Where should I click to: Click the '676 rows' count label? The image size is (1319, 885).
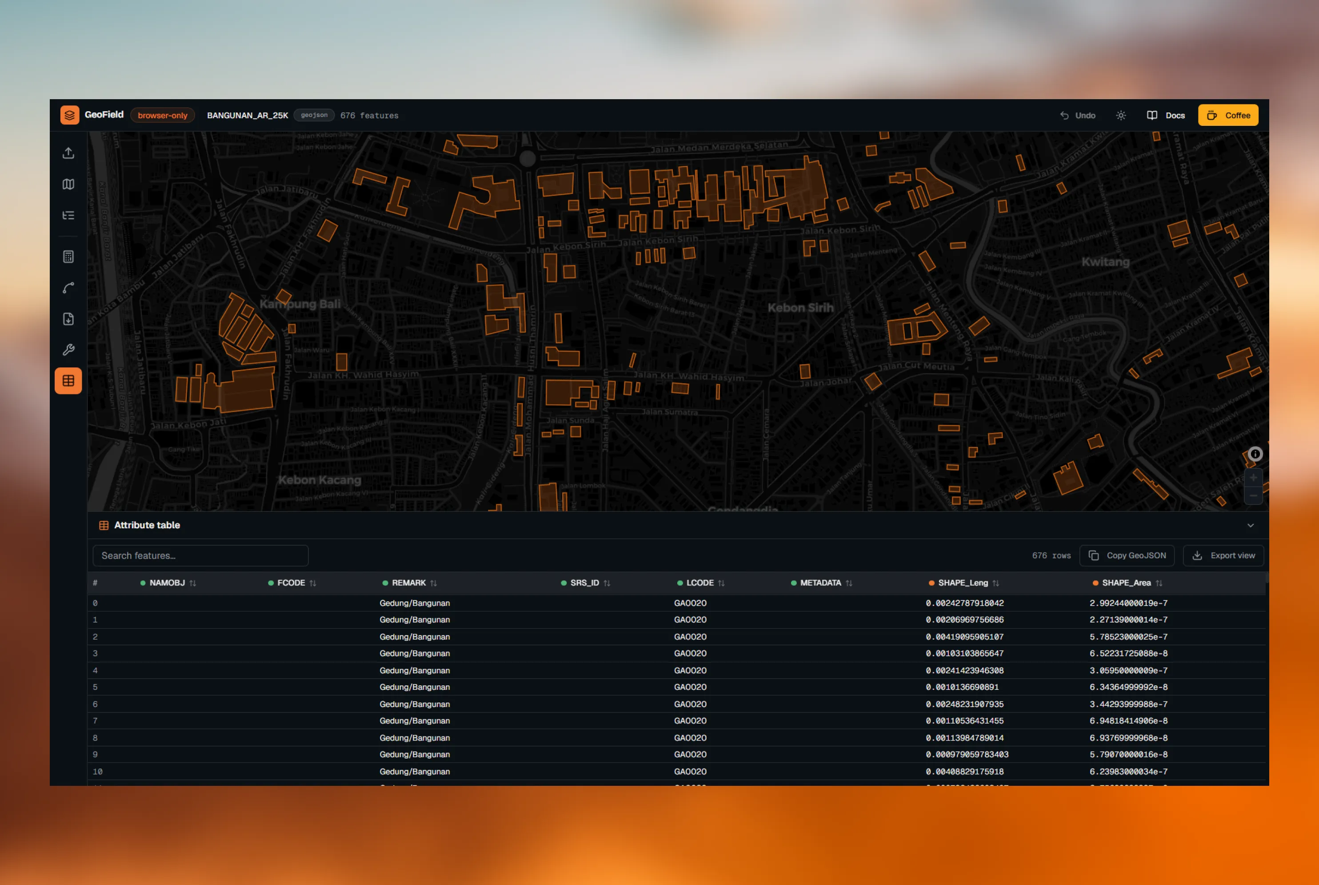click(x=1051, y=555)
